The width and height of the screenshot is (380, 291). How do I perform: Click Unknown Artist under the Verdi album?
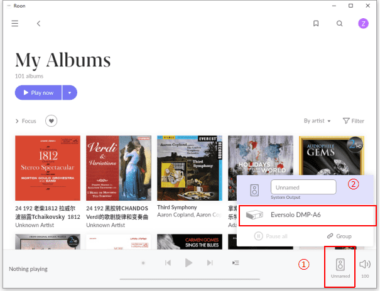[x=106, y=225]
